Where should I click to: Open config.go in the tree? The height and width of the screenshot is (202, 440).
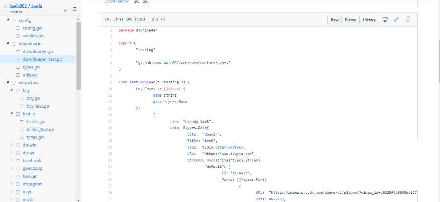point(32,28)
